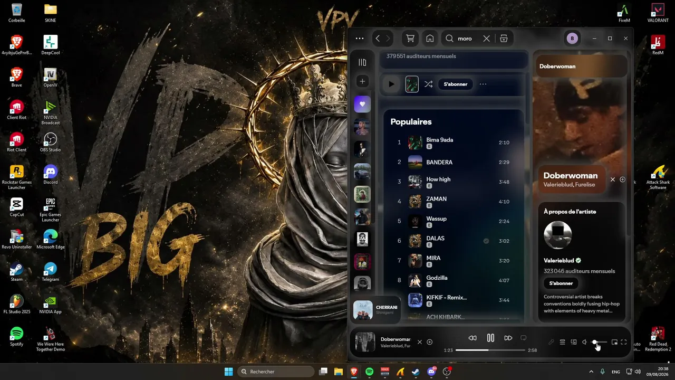Open the Spotify three-dot main menu
This screenshot has height=380, width=675.
tap(360, 39)
